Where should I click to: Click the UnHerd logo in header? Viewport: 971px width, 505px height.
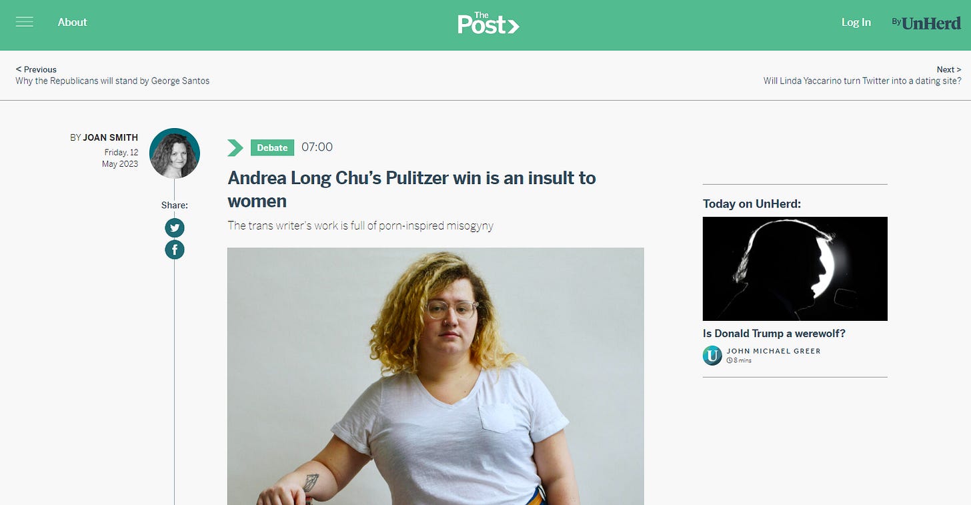coord(926,23)
